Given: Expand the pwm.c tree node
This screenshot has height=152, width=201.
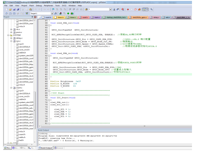Looking at the screenshot, I should pos(11,32).
